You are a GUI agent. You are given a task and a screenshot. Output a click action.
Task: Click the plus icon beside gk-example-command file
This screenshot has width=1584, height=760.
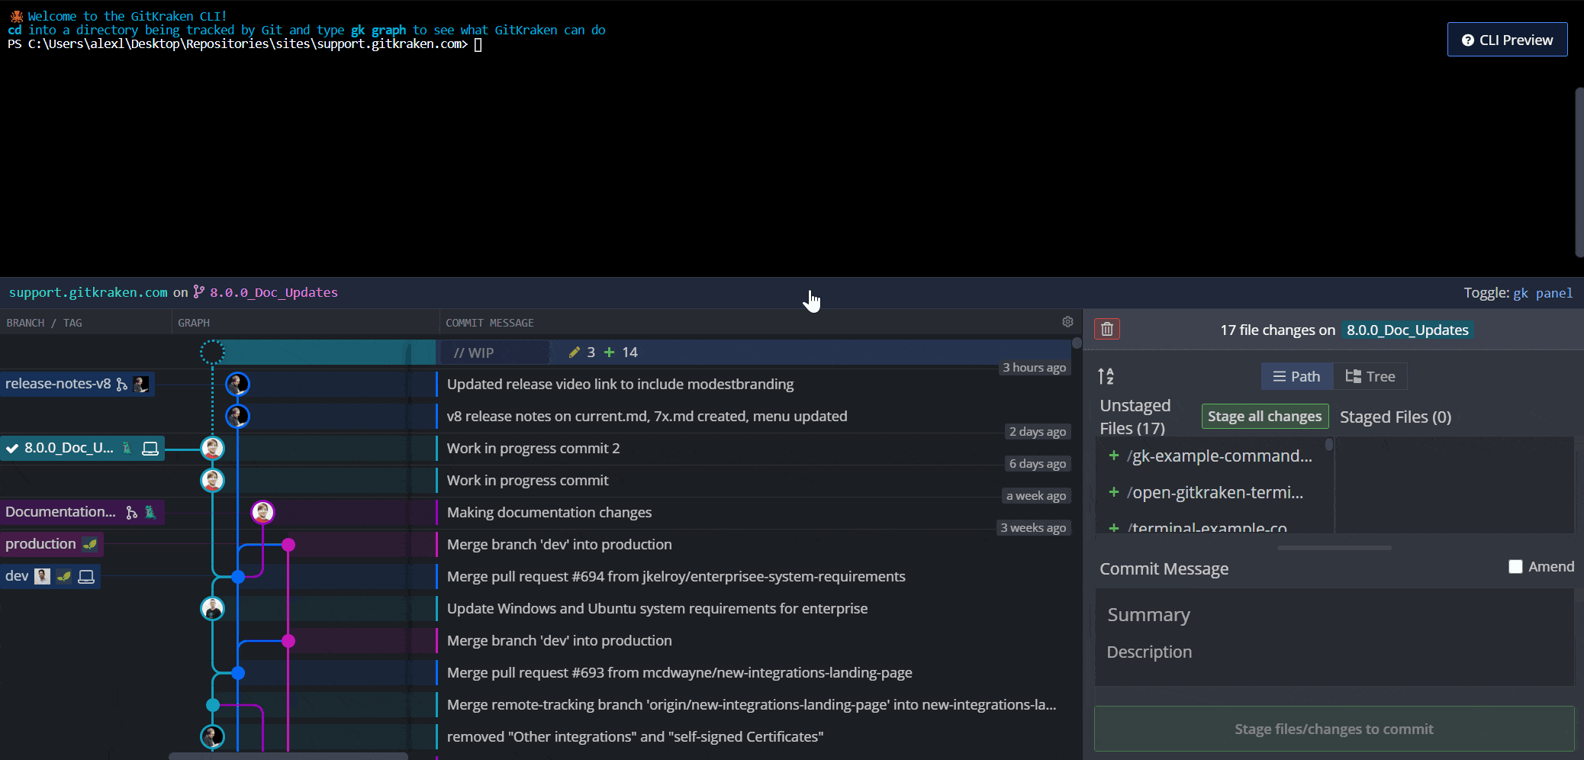point(1114,456)
